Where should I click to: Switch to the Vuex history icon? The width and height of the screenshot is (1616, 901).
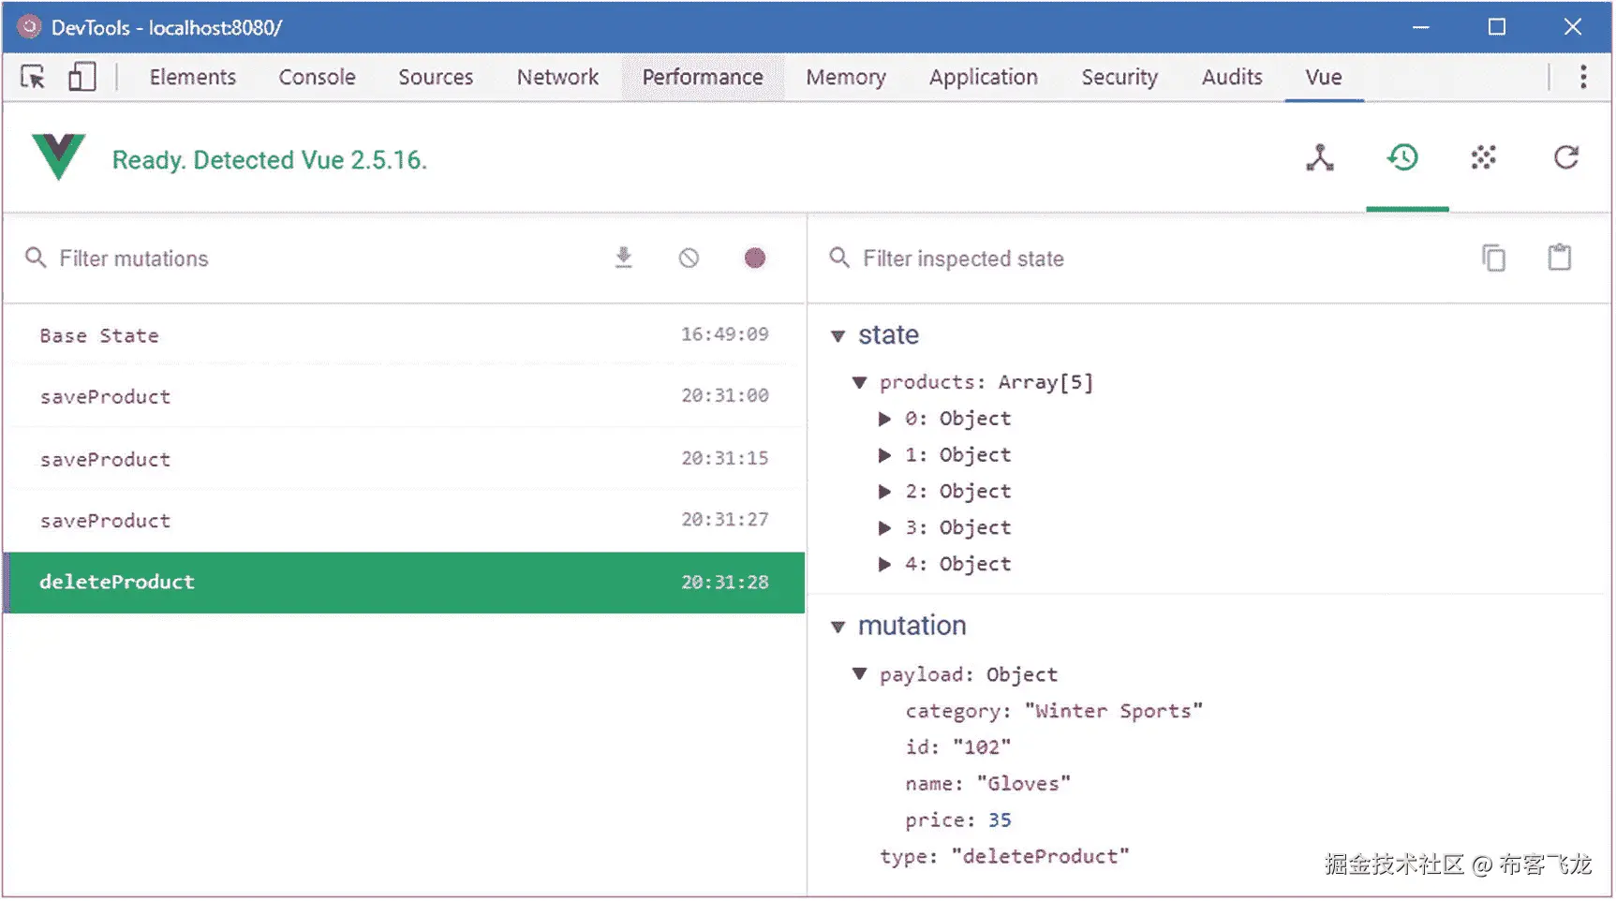click(1402, 158)
